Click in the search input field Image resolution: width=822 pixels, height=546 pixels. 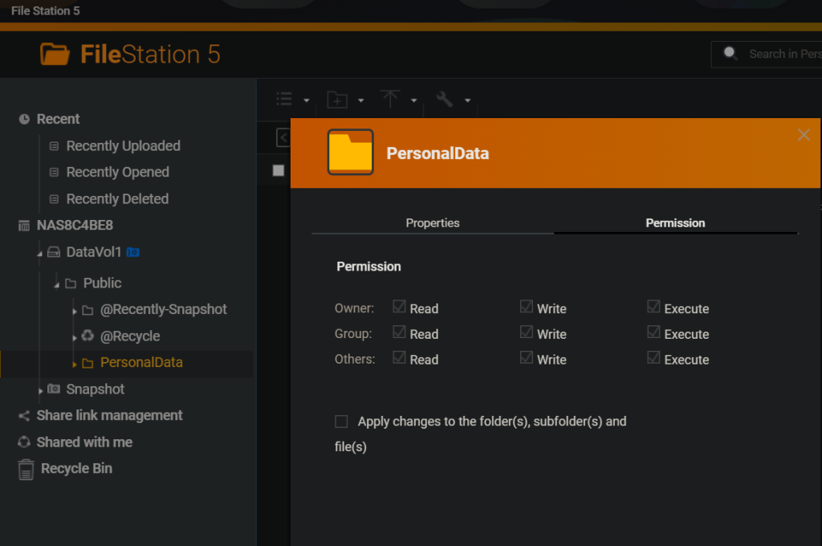point(783,54)
